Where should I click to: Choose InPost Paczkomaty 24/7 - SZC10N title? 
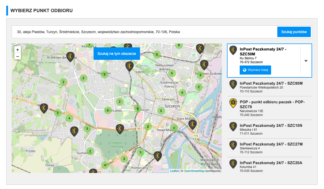[x=271, y=126]
